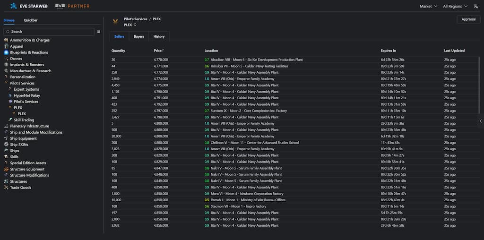
Task: Click the 4,770,000 price cell
Action: point(161,60)
